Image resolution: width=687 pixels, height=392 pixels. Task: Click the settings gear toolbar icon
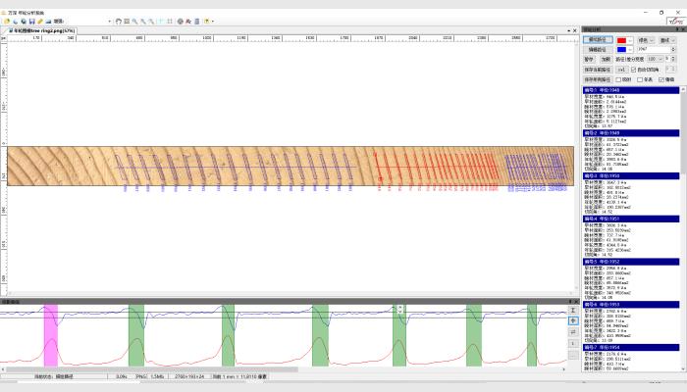tap(180, 20)
